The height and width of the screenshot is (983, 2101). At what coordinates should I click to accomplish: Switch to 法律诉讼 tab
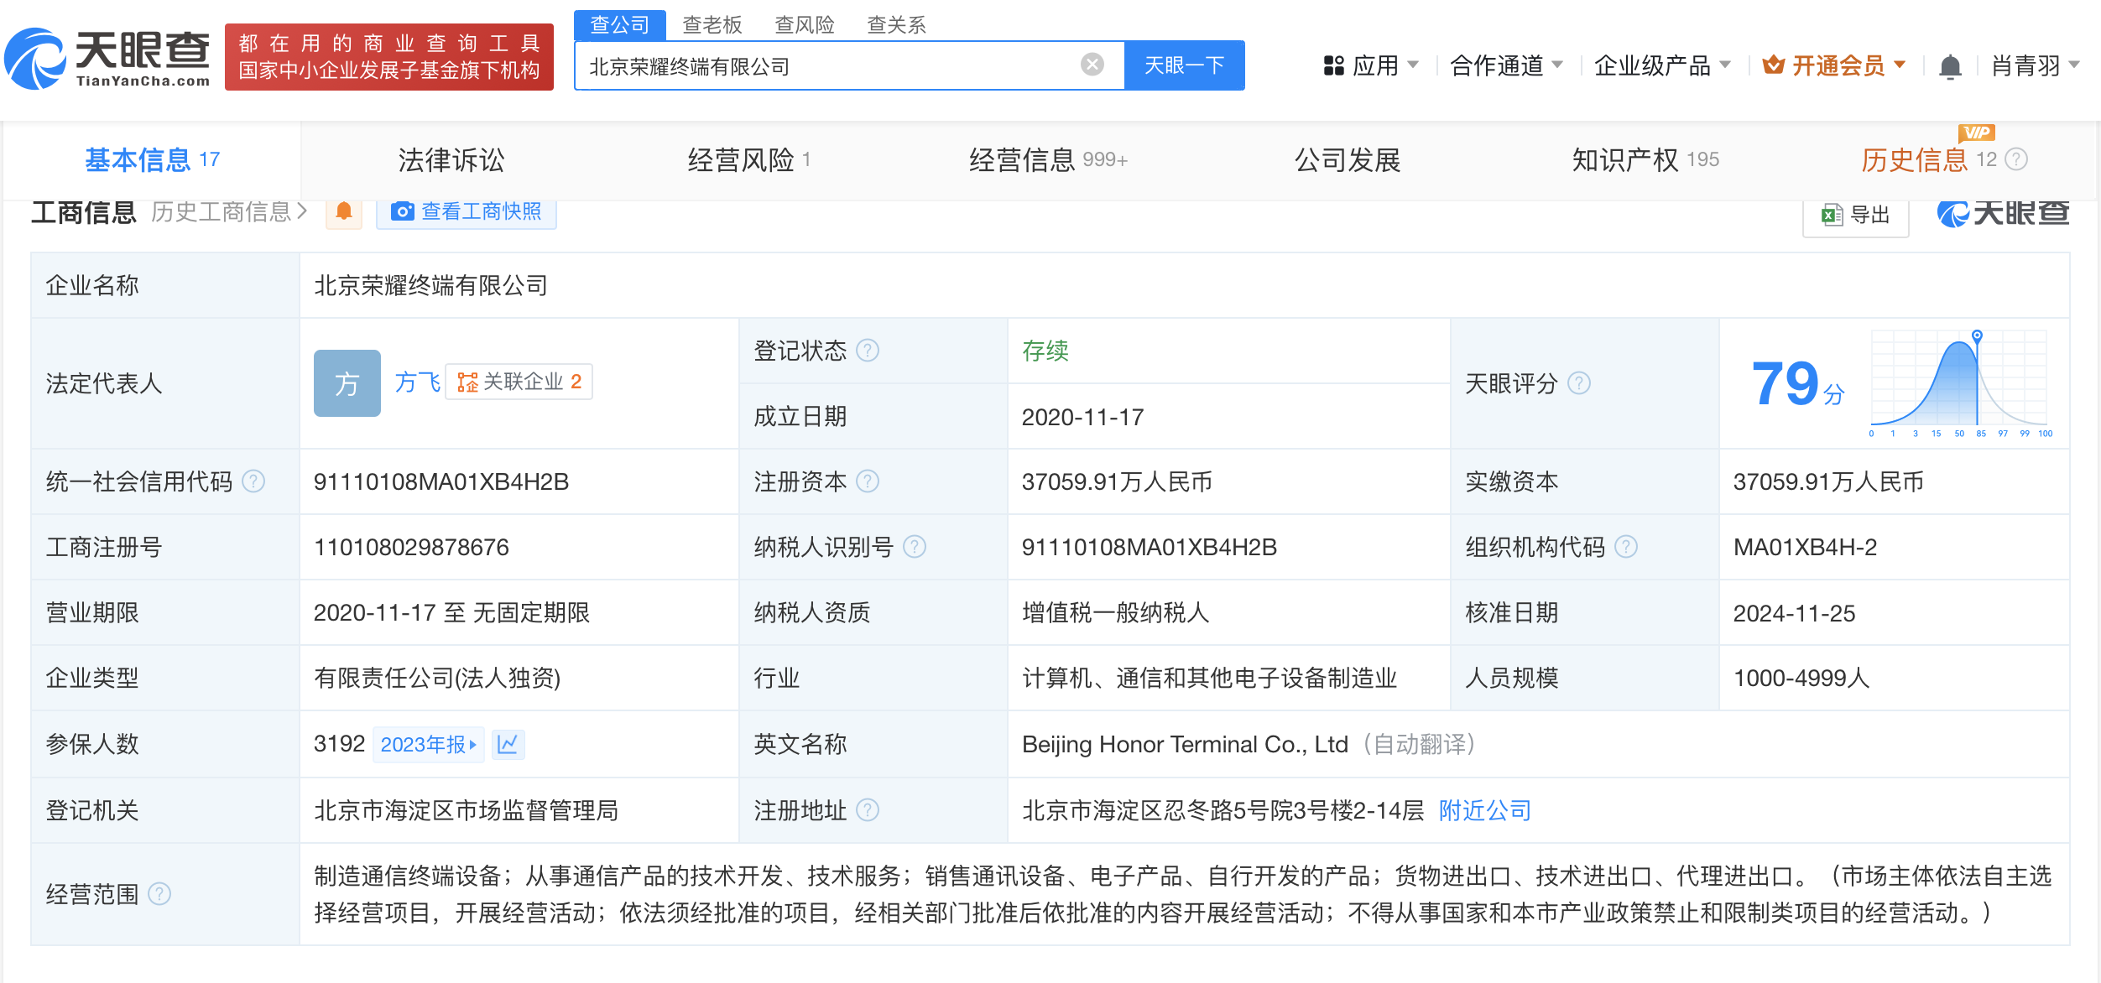coord(451,159)
